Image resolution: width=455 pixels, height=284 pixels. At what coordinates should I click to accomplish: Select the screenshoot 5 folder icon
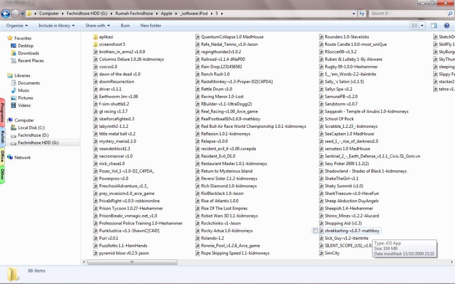[95, 44]
